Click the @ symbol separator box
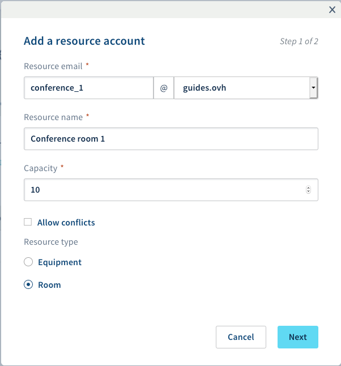The height and width of the screenshot is (366, 341). click(164, 88)
